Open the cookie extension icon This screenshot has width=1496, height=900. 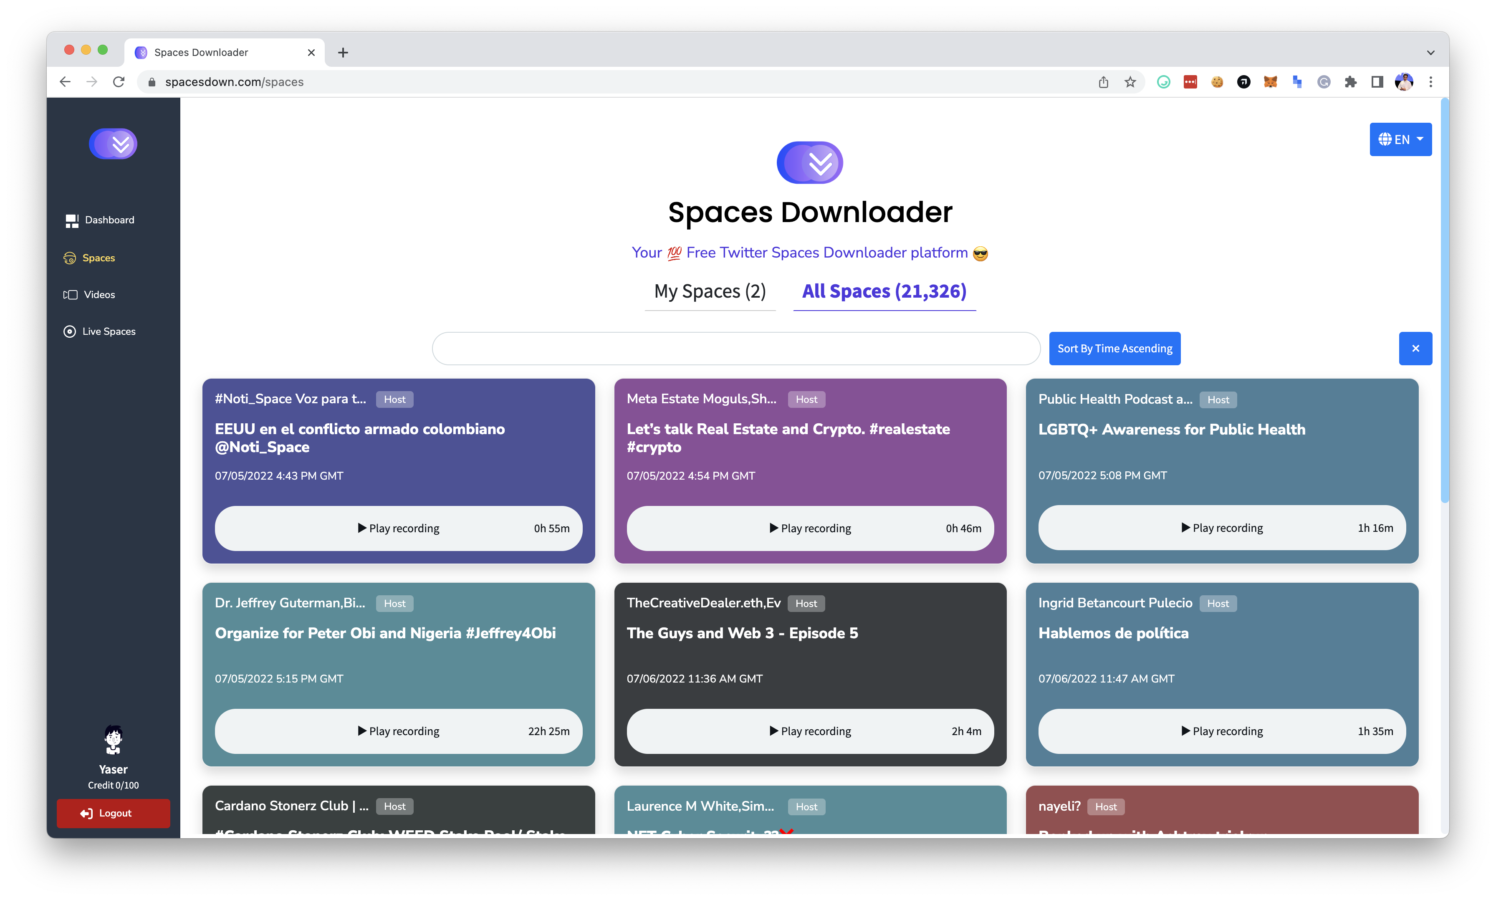coord(1216,82)
